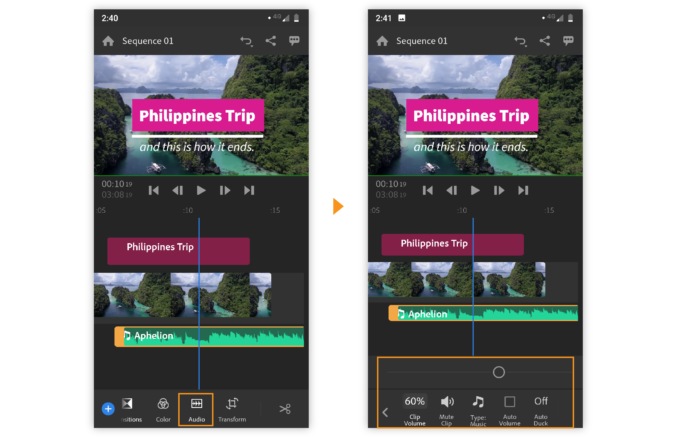
Task: Tap the home icon on left phone
Action: tap(108, 41)
